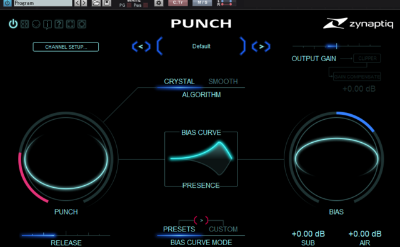Switch bias curve mode to PRESETS
Screen dimensions: 400x247
click(x=179, y=229)
